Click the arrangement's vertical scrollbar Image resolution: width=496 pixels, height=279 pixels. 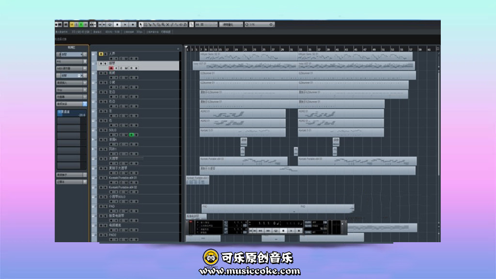[439, 124]
